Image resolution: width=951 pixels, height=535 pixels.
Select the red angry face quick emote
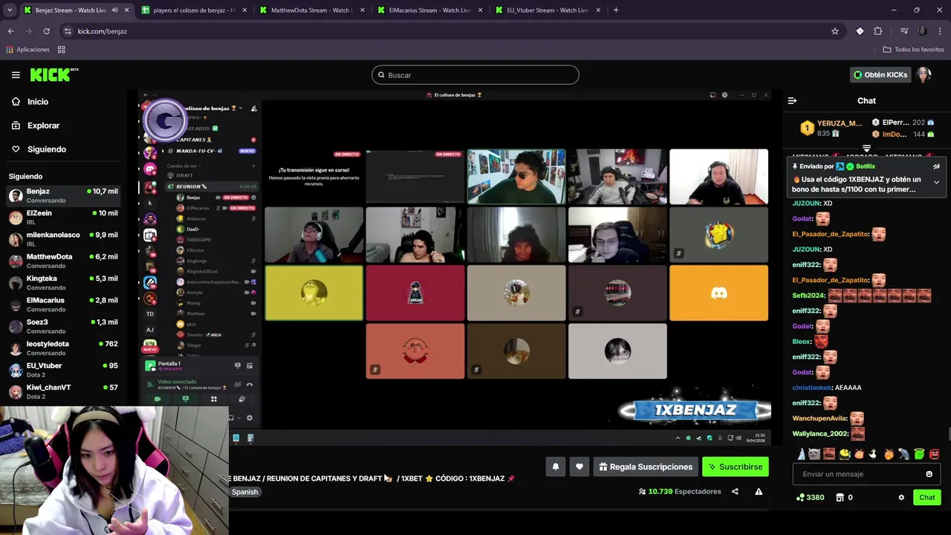click(935, 454)
